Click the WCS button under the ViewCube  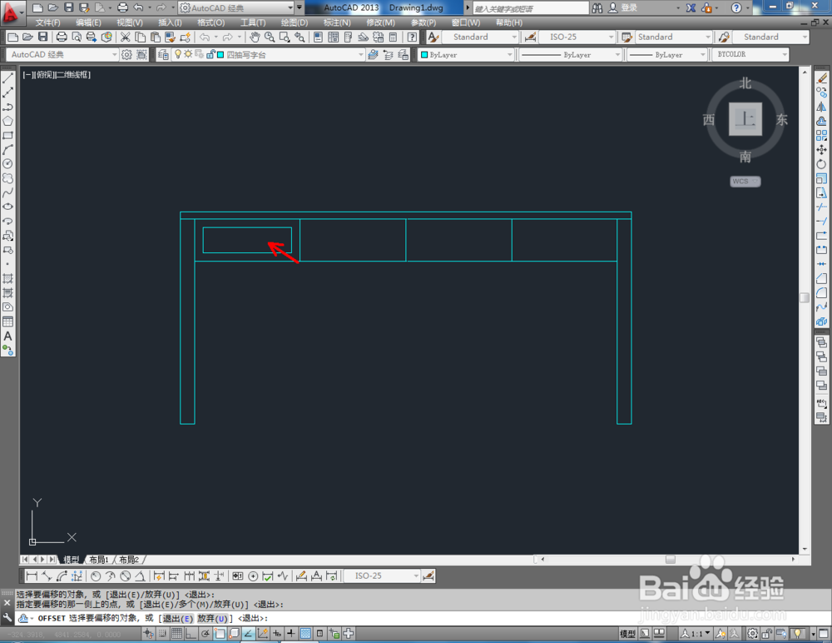(x=745, y=182)
